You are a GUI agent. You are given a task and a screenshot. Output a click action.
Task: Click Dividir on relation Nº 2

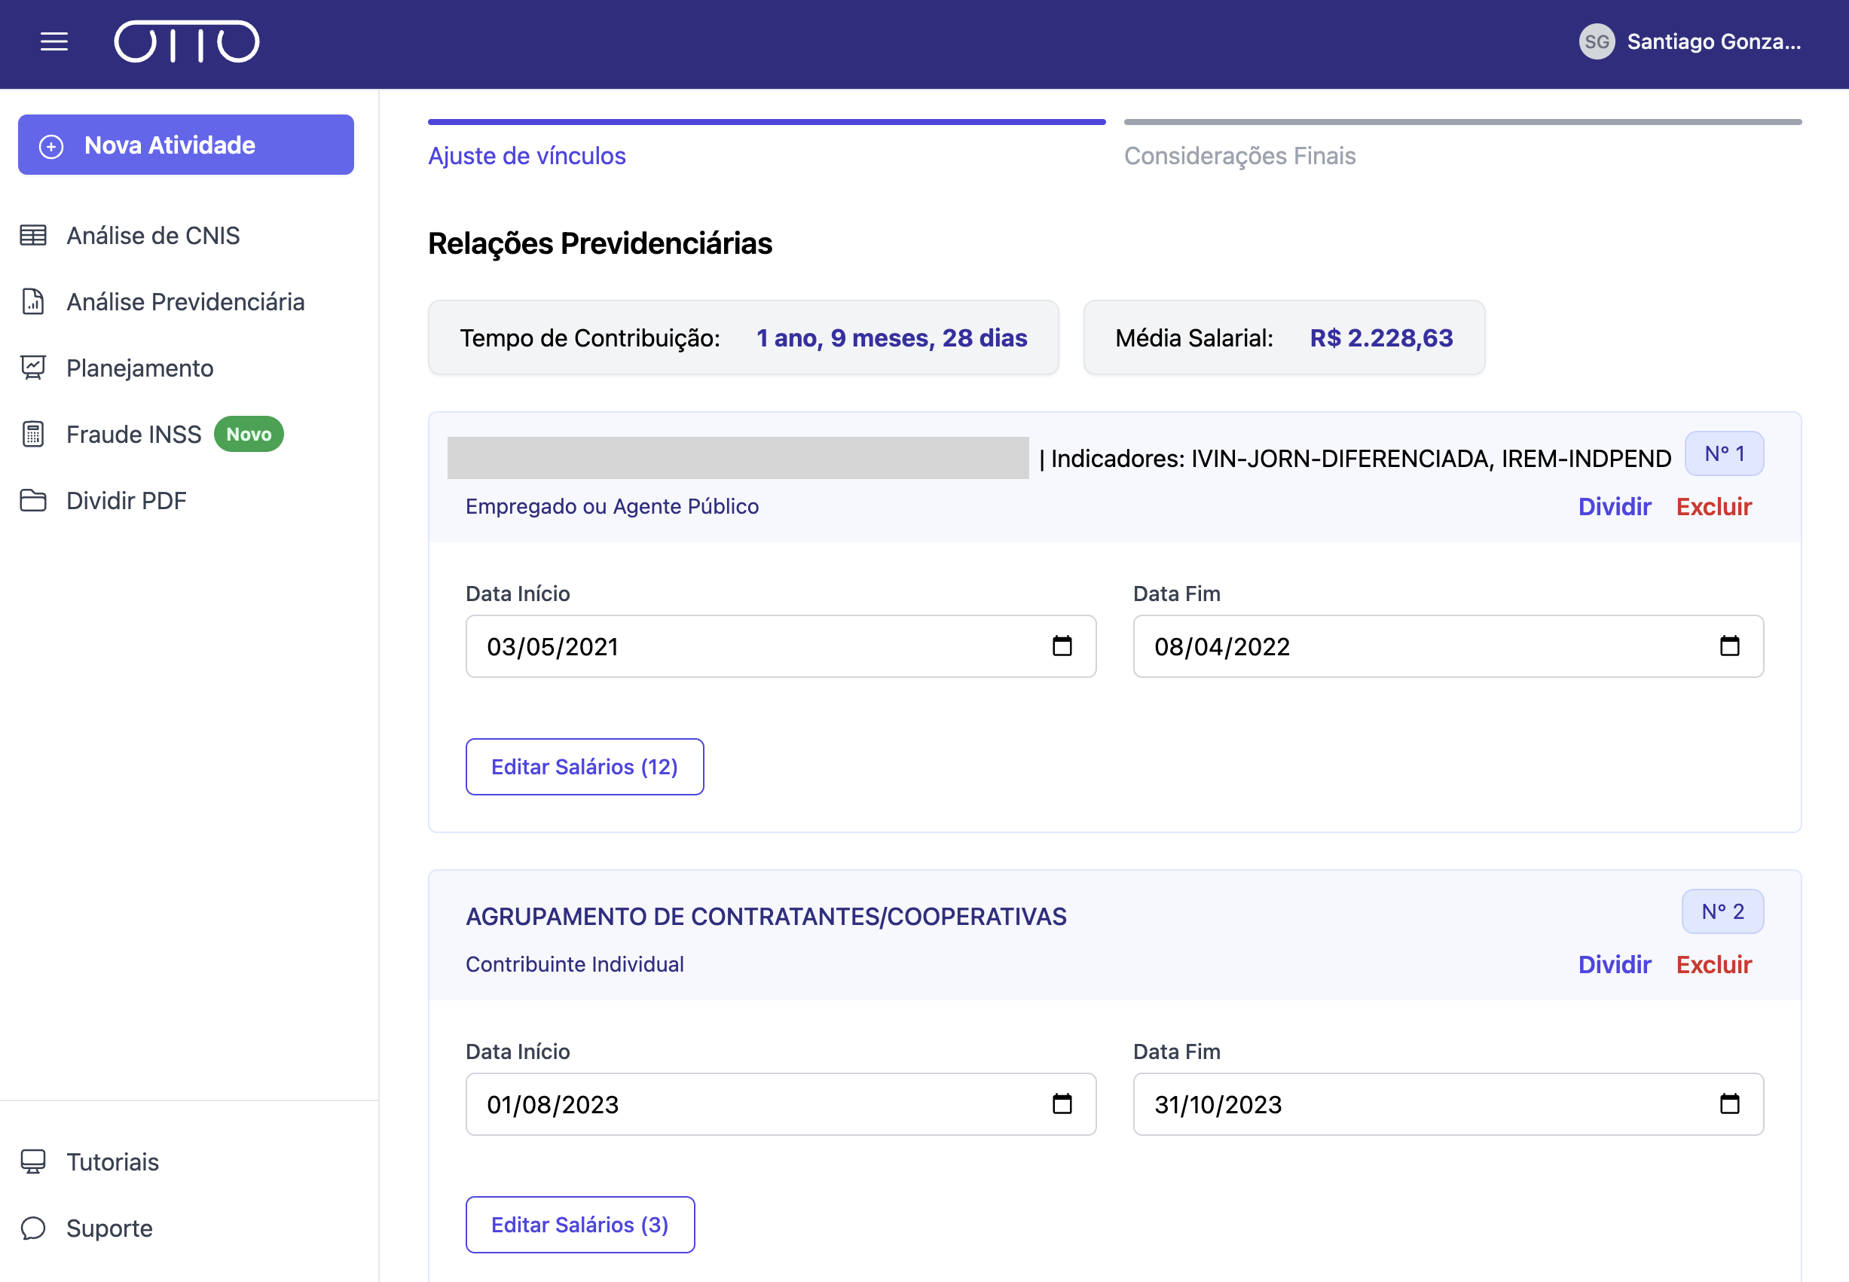[x=1615, y=964]
